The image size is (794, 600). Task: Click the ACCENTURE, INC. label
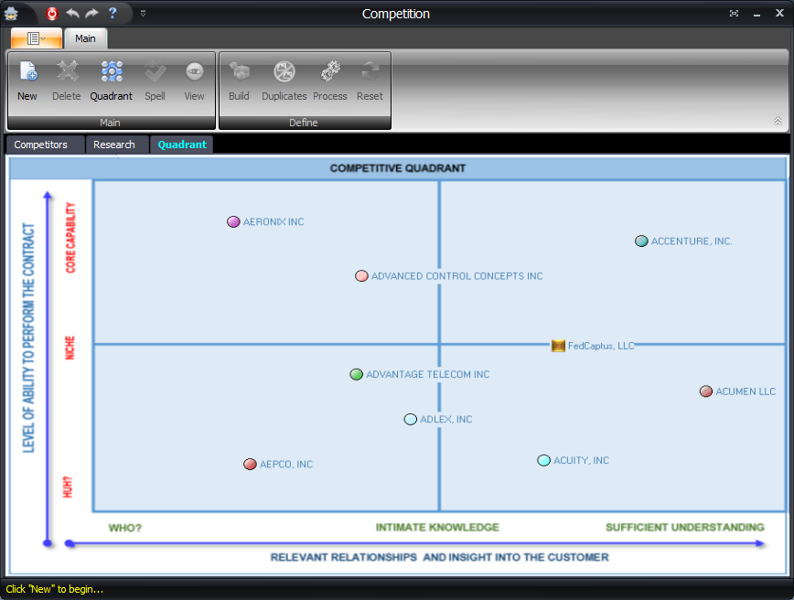(x=692, y=241)
